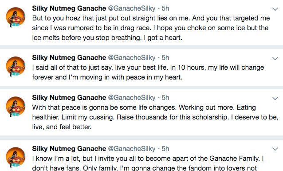Open profile avatar on third tweet

(16, 106)
